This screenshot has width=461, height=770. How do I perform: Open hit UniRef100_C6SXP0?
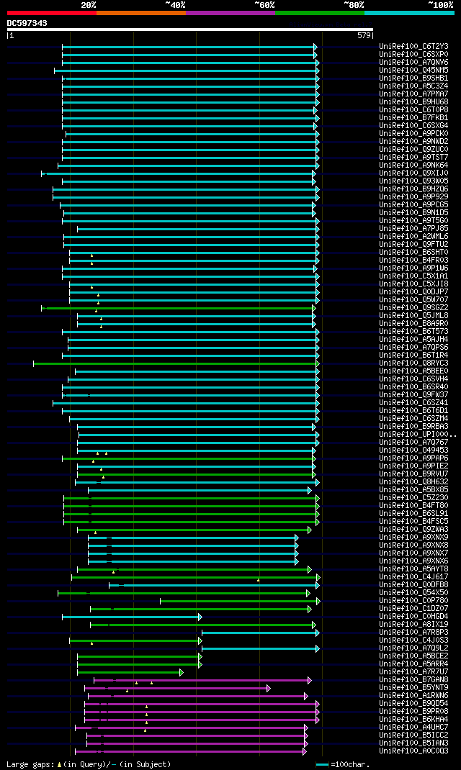click(x=413, y=55)
